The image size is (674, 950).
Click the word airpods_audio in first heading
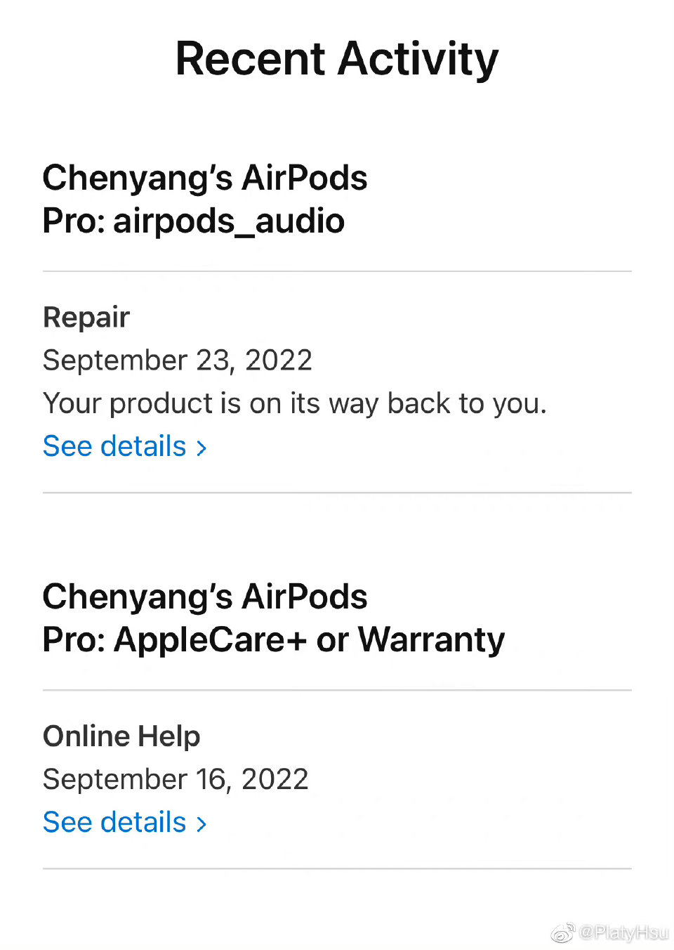(229, 221)
